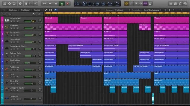
Task: Open the second tool menu beside pointer tool
Action: pos(98,10)
